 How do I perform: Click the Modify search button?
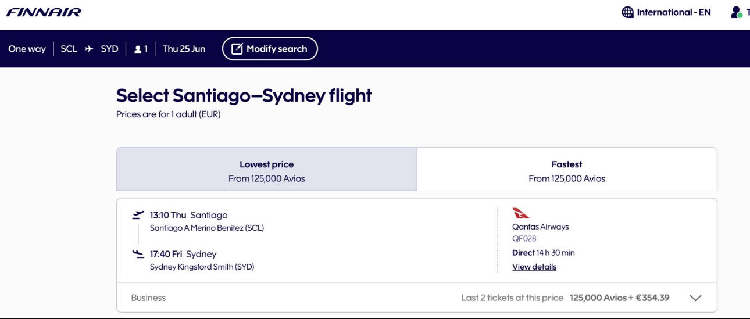coord(270,49)
